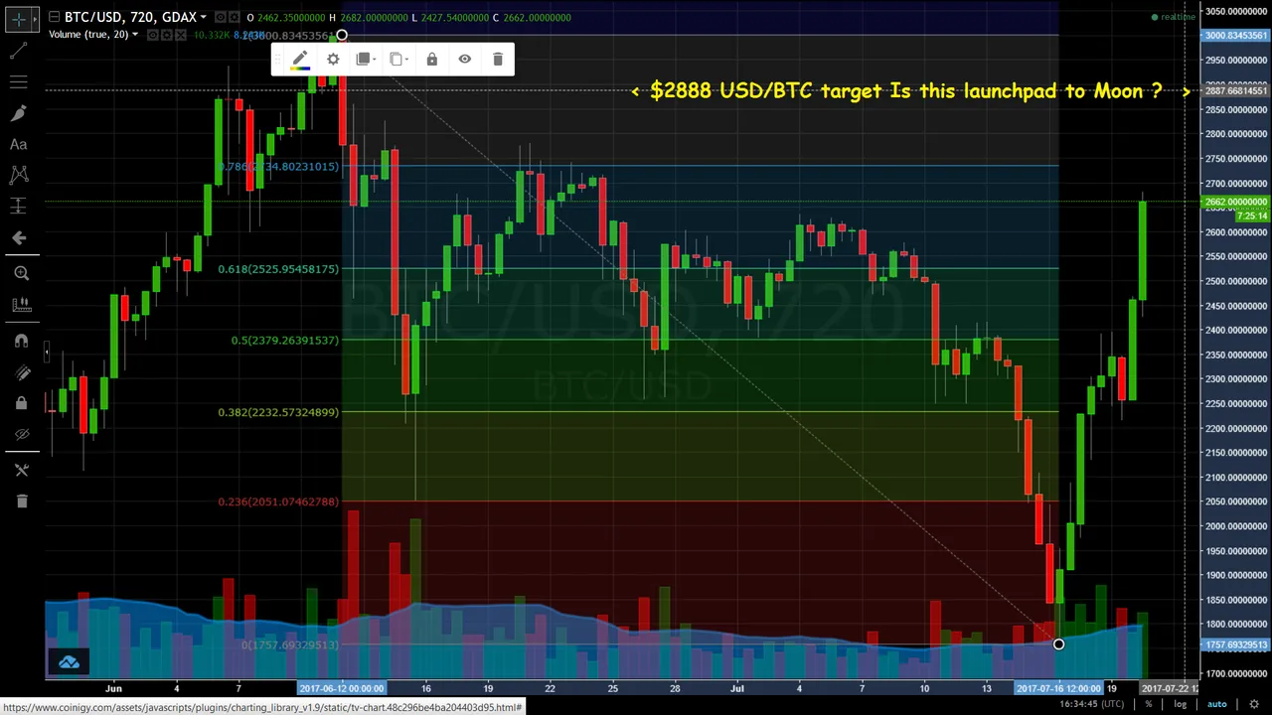Open Fibonacci drawing settings gear

(x=333, y=60)
